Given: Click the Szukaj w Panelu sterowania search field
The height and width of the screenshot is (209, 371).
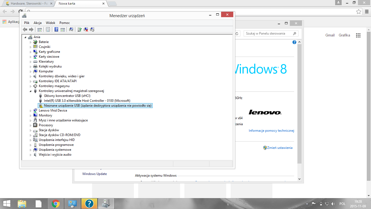Looking at the screenshot, I should [271, 33].
